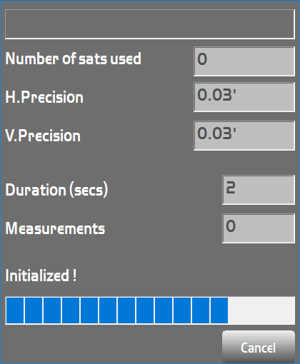Click the unfilled part of the progress bar

[x=261, y=310]
